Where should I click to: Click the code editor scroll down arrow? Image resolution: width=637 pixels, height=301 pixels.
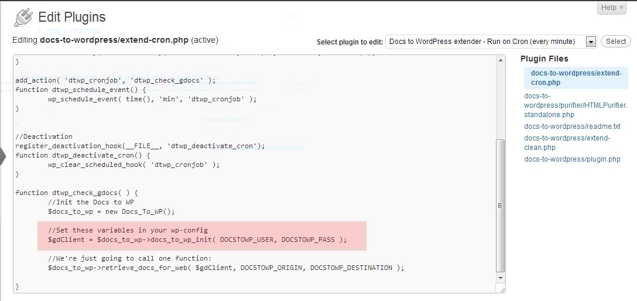coord(501,278)
